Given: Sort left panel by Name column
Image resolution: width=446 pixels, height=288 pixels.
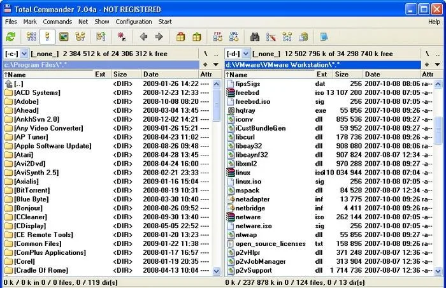Looking at the screenshot, I should click(x=48, y=75).
